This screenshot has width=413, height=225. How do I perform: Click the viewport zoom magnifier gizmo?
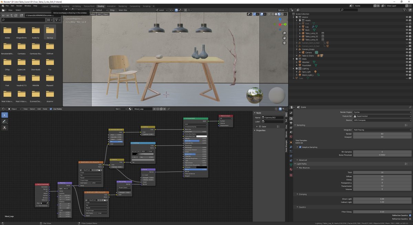tap(284, 33)
